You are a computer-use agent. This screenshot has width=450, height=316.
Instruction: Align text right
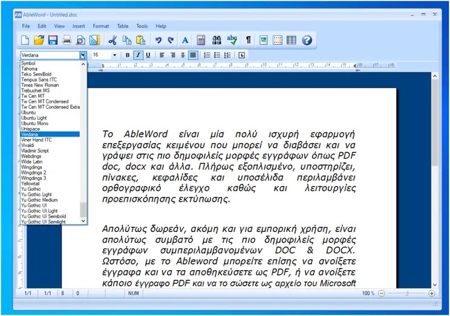pos(172,55)
